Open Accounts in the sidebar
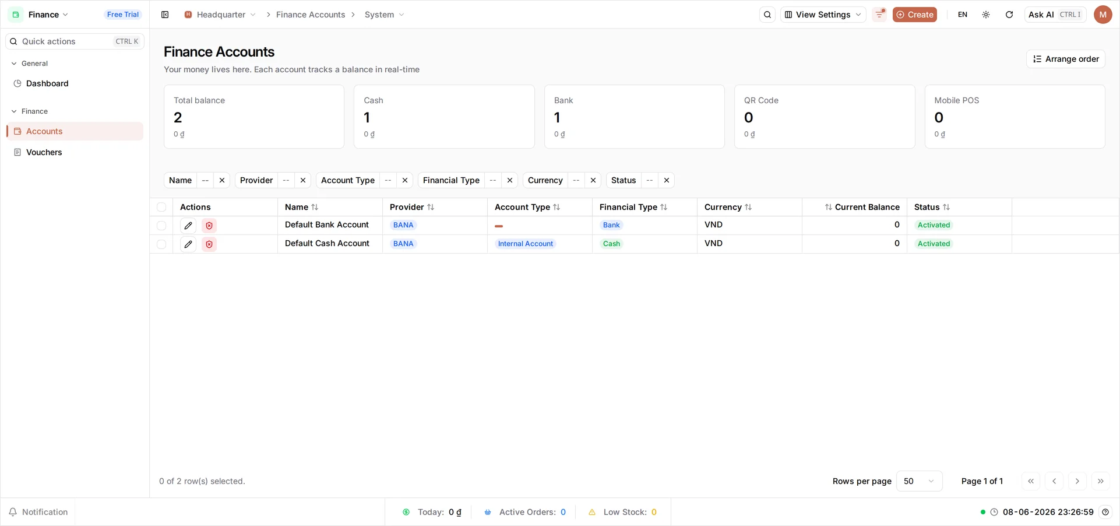This screenshot has height=526, width=1120. click(75, 131)
